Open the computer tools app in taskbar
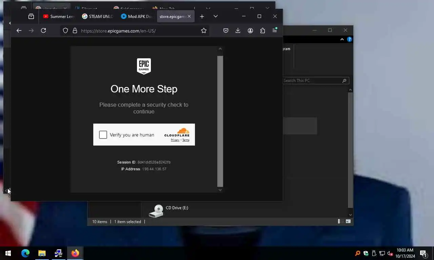This screenshot has width=434, height=260. click(58, 253)
